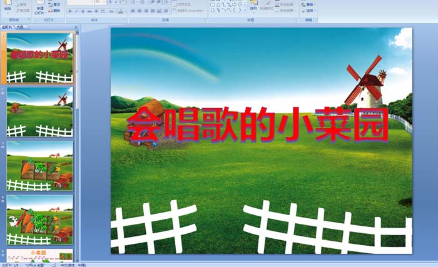Justify the paragraph text
Viewport: 438px width, 267px height.
click(153, 11)
